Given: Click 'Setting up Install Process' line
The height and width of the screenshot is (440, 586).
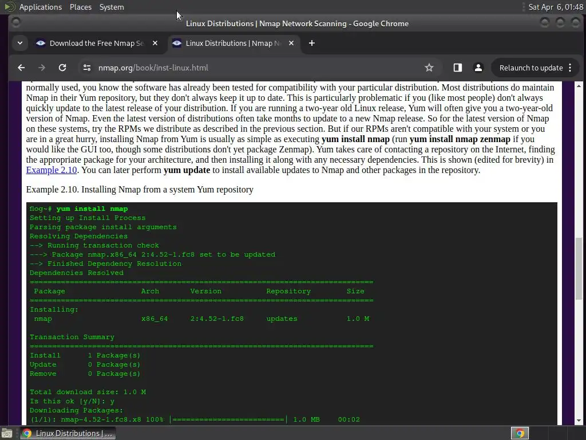Looking at the screenshot, I should coord(88,218).
